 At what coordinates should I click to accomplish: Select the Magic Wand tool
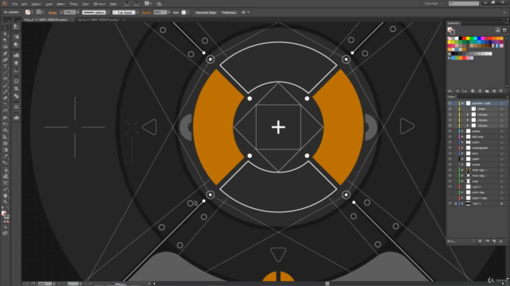tap(6, 41)
